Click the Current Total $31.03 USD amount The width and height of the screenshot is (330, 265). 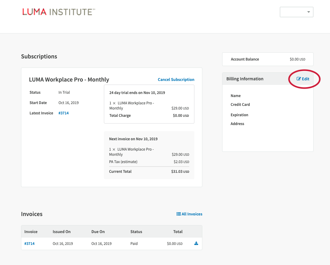(180, 172)
